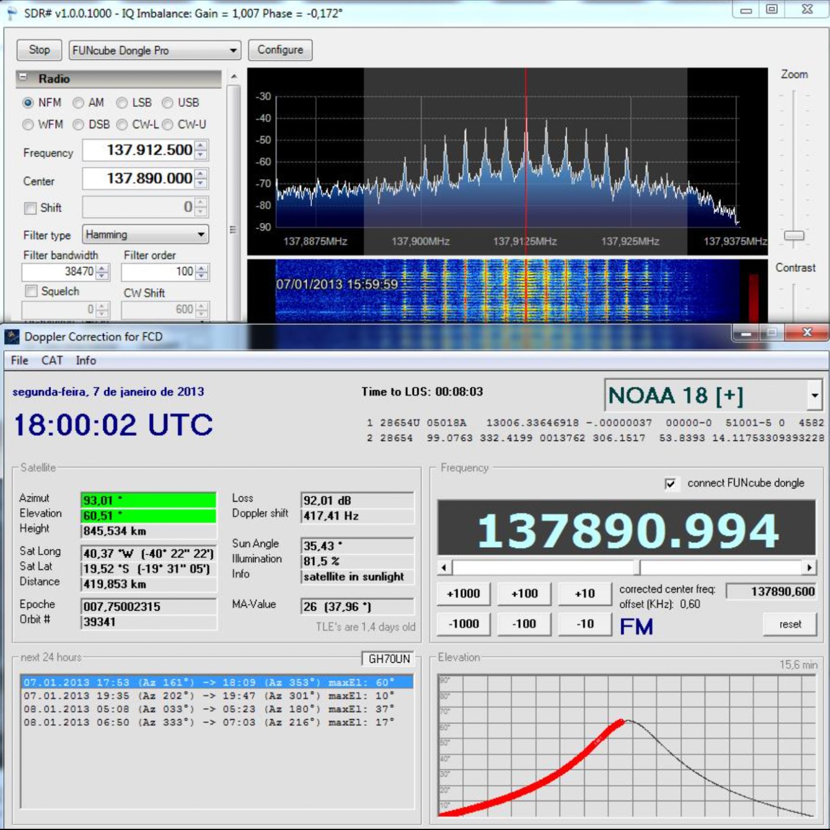The width and height of the screenshot is (830, 830).
Task: Select the AM modulation mode
Action: (78, 103)
